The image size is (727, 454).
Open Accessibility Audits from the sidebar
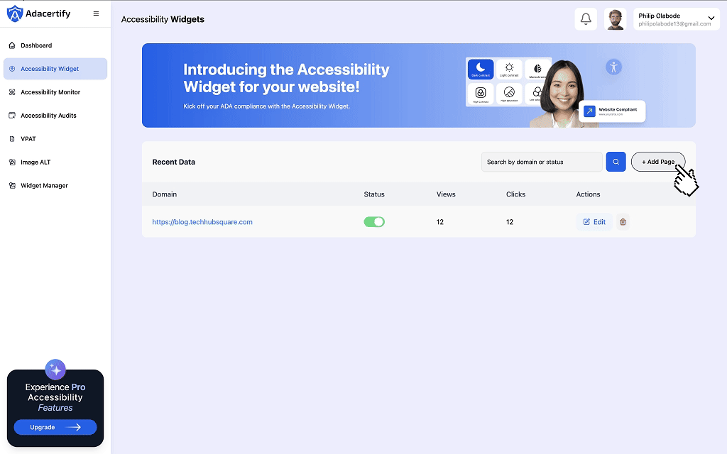(48, 116)
